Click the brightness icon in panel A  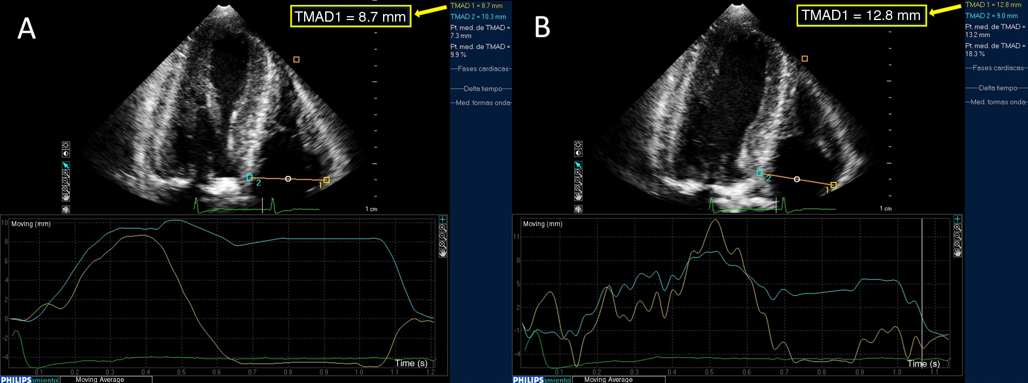(65, 146)
